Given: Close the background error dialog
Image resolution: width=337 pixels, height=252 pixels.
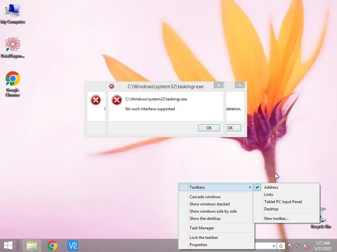Looking at the screenshot, I should point(240,85).
